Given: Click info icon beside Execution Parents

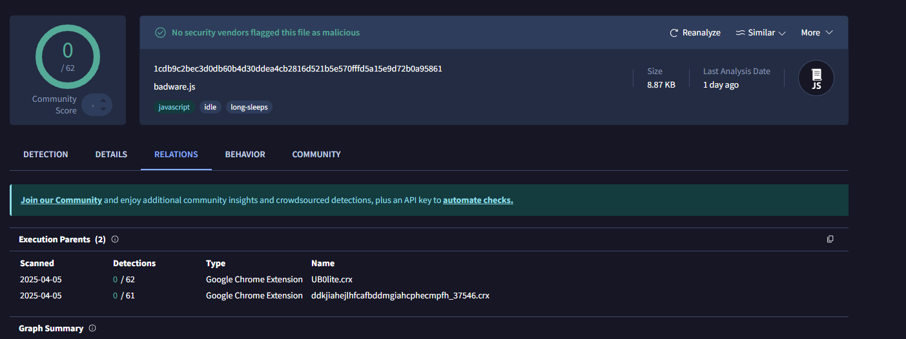Looking at the screenshot, I should coord(115,239).
